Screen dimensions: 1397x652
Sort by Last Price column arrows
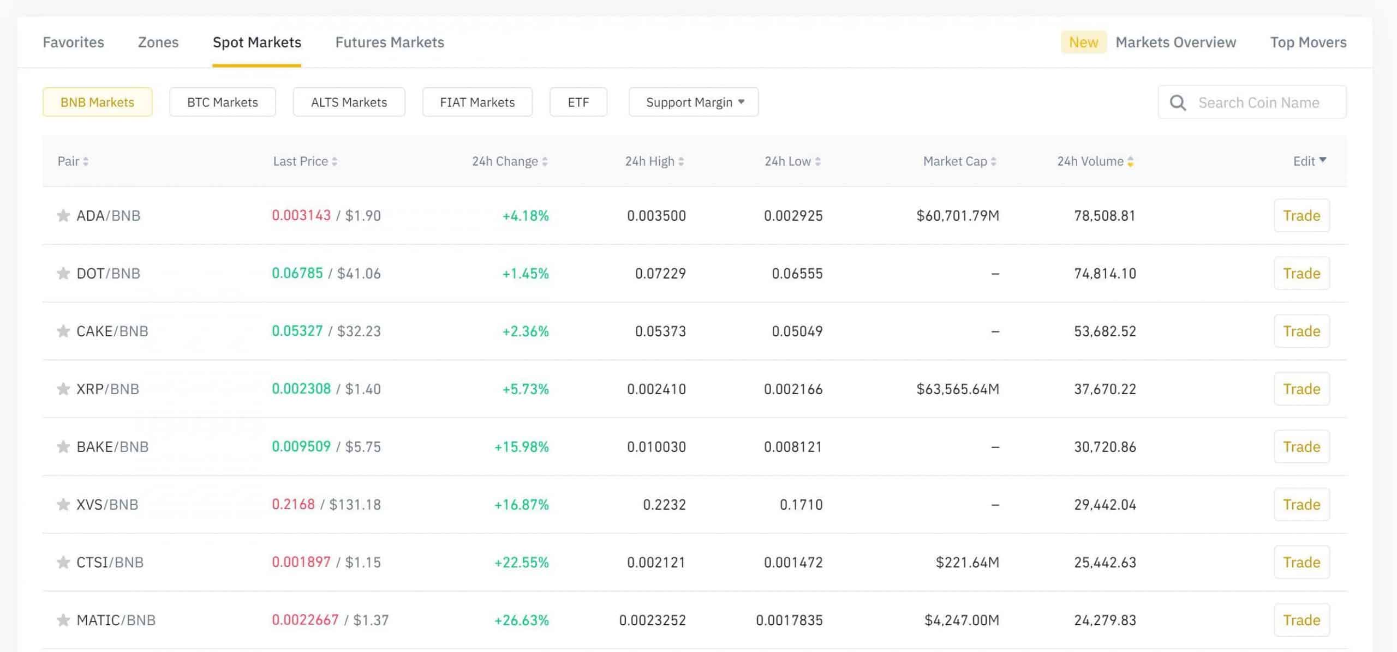coord(335,161)
